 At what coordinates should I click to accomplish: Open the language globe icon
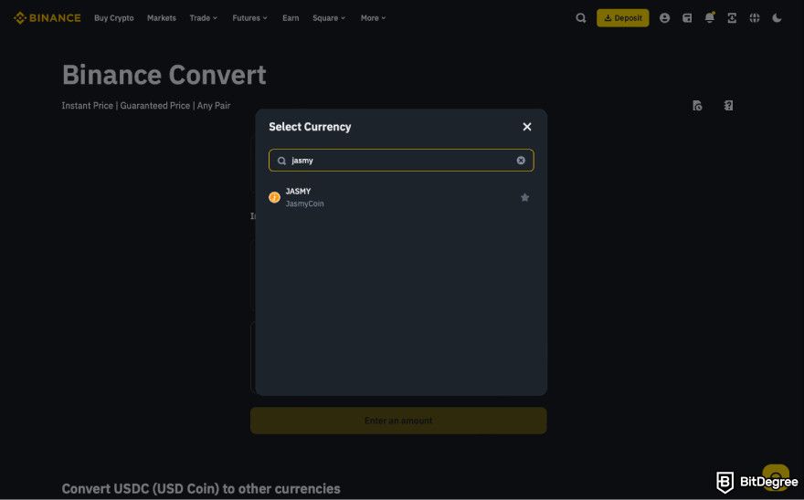click(x=755, y=18)
